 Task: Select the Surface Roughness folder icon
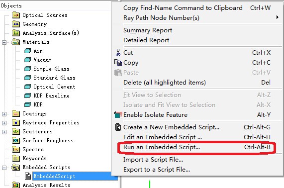(16, 140)
